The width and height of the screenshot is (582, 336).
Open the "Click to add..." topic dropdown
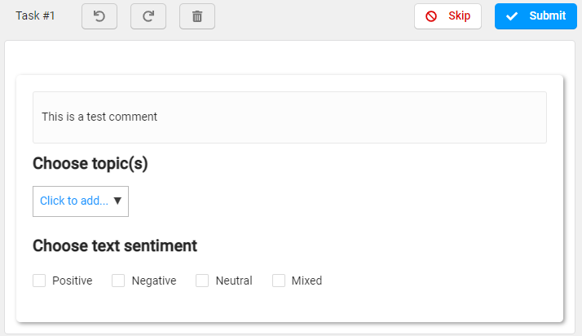(81, 201)
